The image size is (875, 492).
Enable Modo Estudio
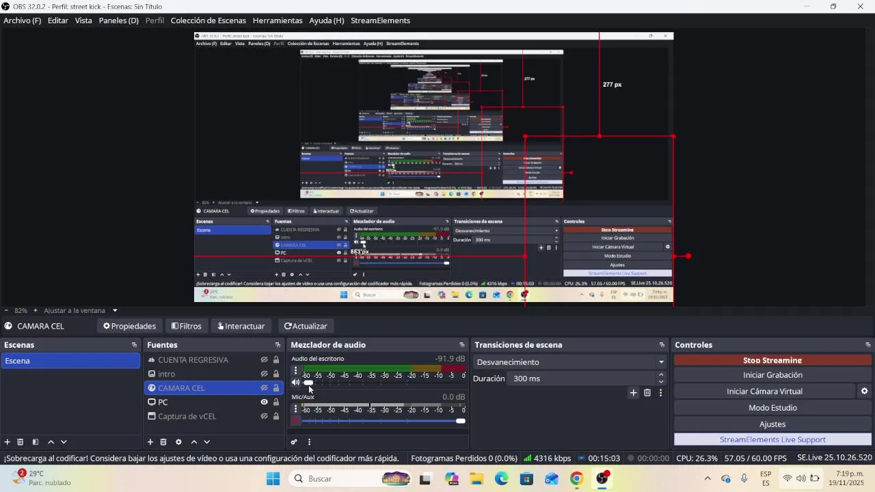[x=772, y=407]
